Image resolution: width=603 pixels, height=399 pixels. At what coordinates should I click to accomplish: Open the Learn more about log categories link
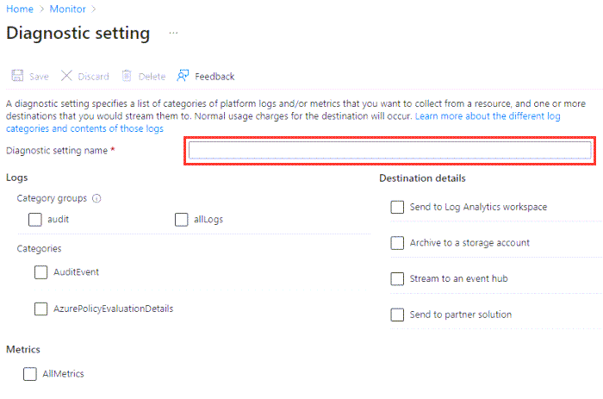[488, 115]
